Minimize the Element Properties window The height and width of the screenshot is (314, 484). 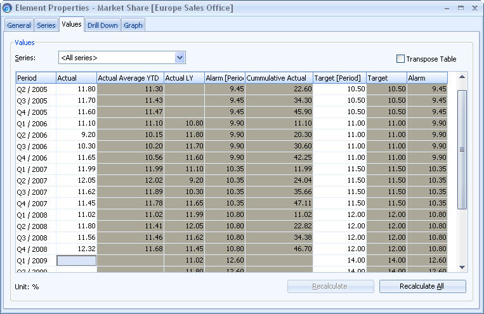pyautogui.click(x=447, y=8)
